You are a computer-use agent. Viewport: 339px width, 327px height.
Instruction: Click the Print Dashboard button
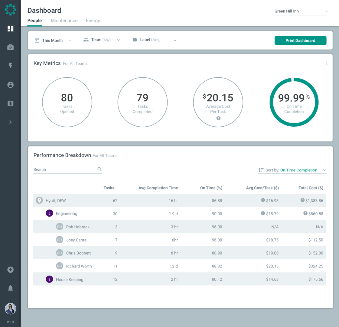click(300, 40)
